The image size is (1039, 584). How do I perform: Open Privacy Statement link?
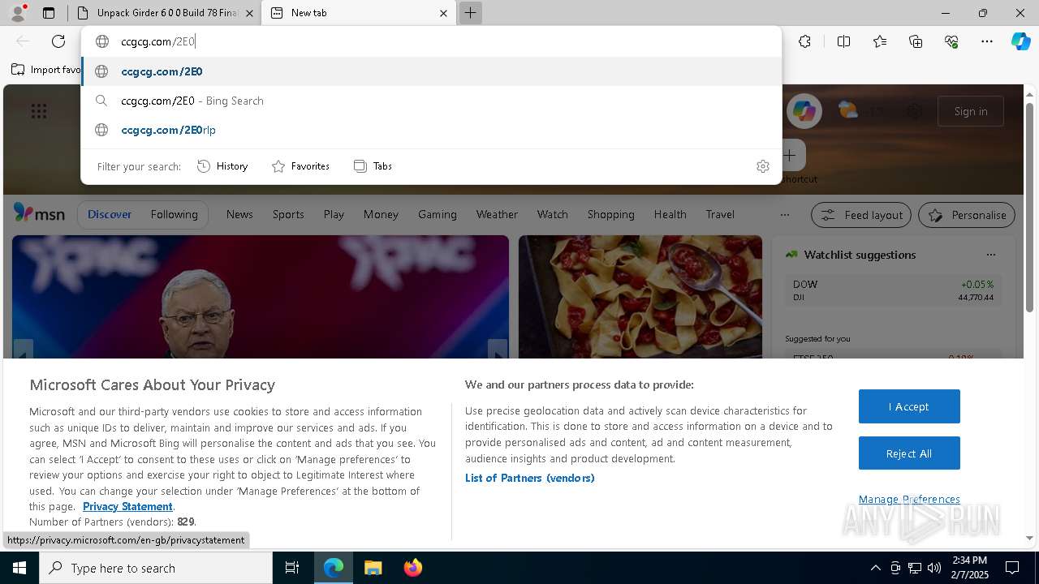tap(127, 506)
